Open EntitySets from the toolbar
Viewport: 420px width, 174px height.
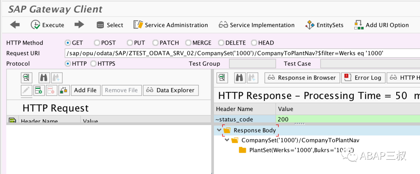(324, 25)
